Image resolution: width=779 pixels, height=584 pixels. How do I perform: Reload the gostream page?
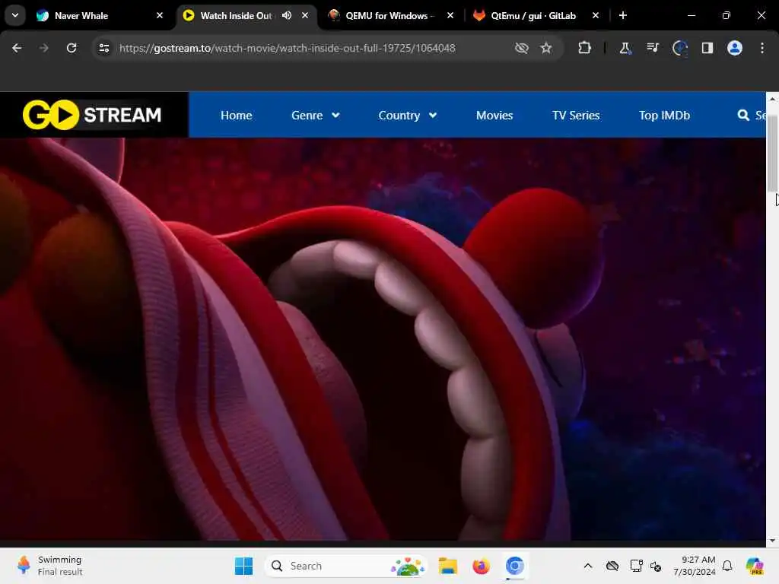click(x=72, y=48)
